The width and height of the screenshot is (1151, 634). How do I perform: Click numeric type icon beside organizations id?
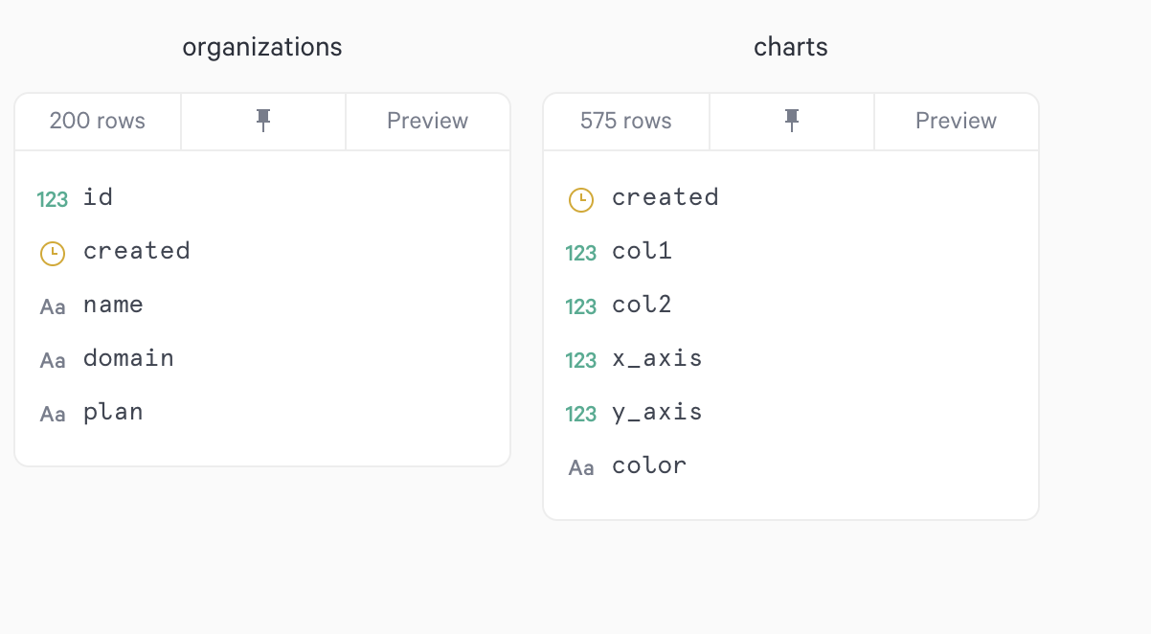(x=53, y=199)
